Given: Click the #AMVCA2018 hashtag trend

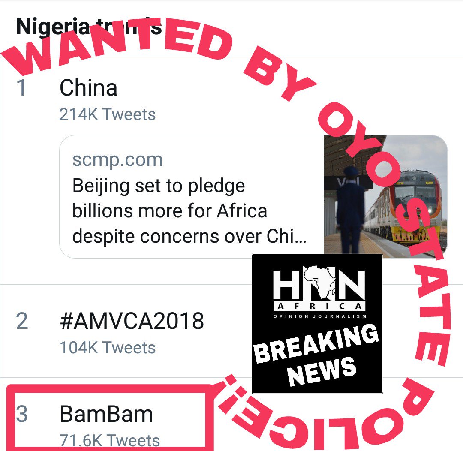Looking at the screenshot, I should tap(132, 321).
